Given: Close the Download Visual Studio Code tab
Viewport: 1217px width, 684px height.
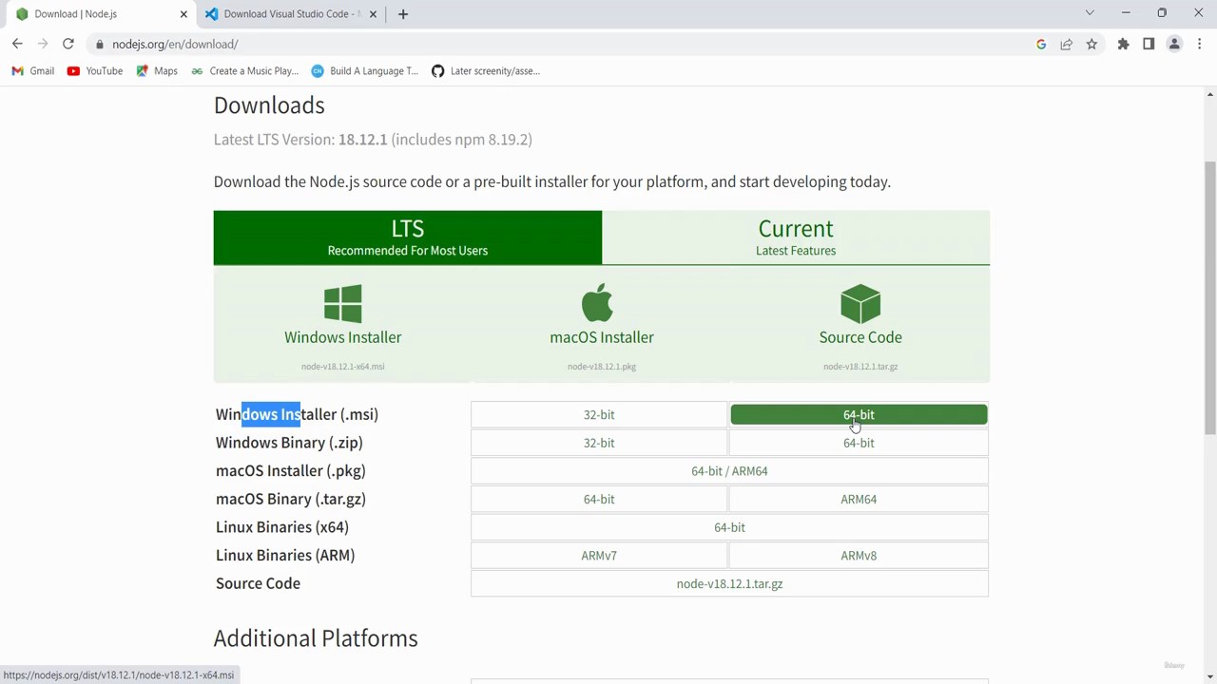Looking at the screenshot, I should click(374, 14).
